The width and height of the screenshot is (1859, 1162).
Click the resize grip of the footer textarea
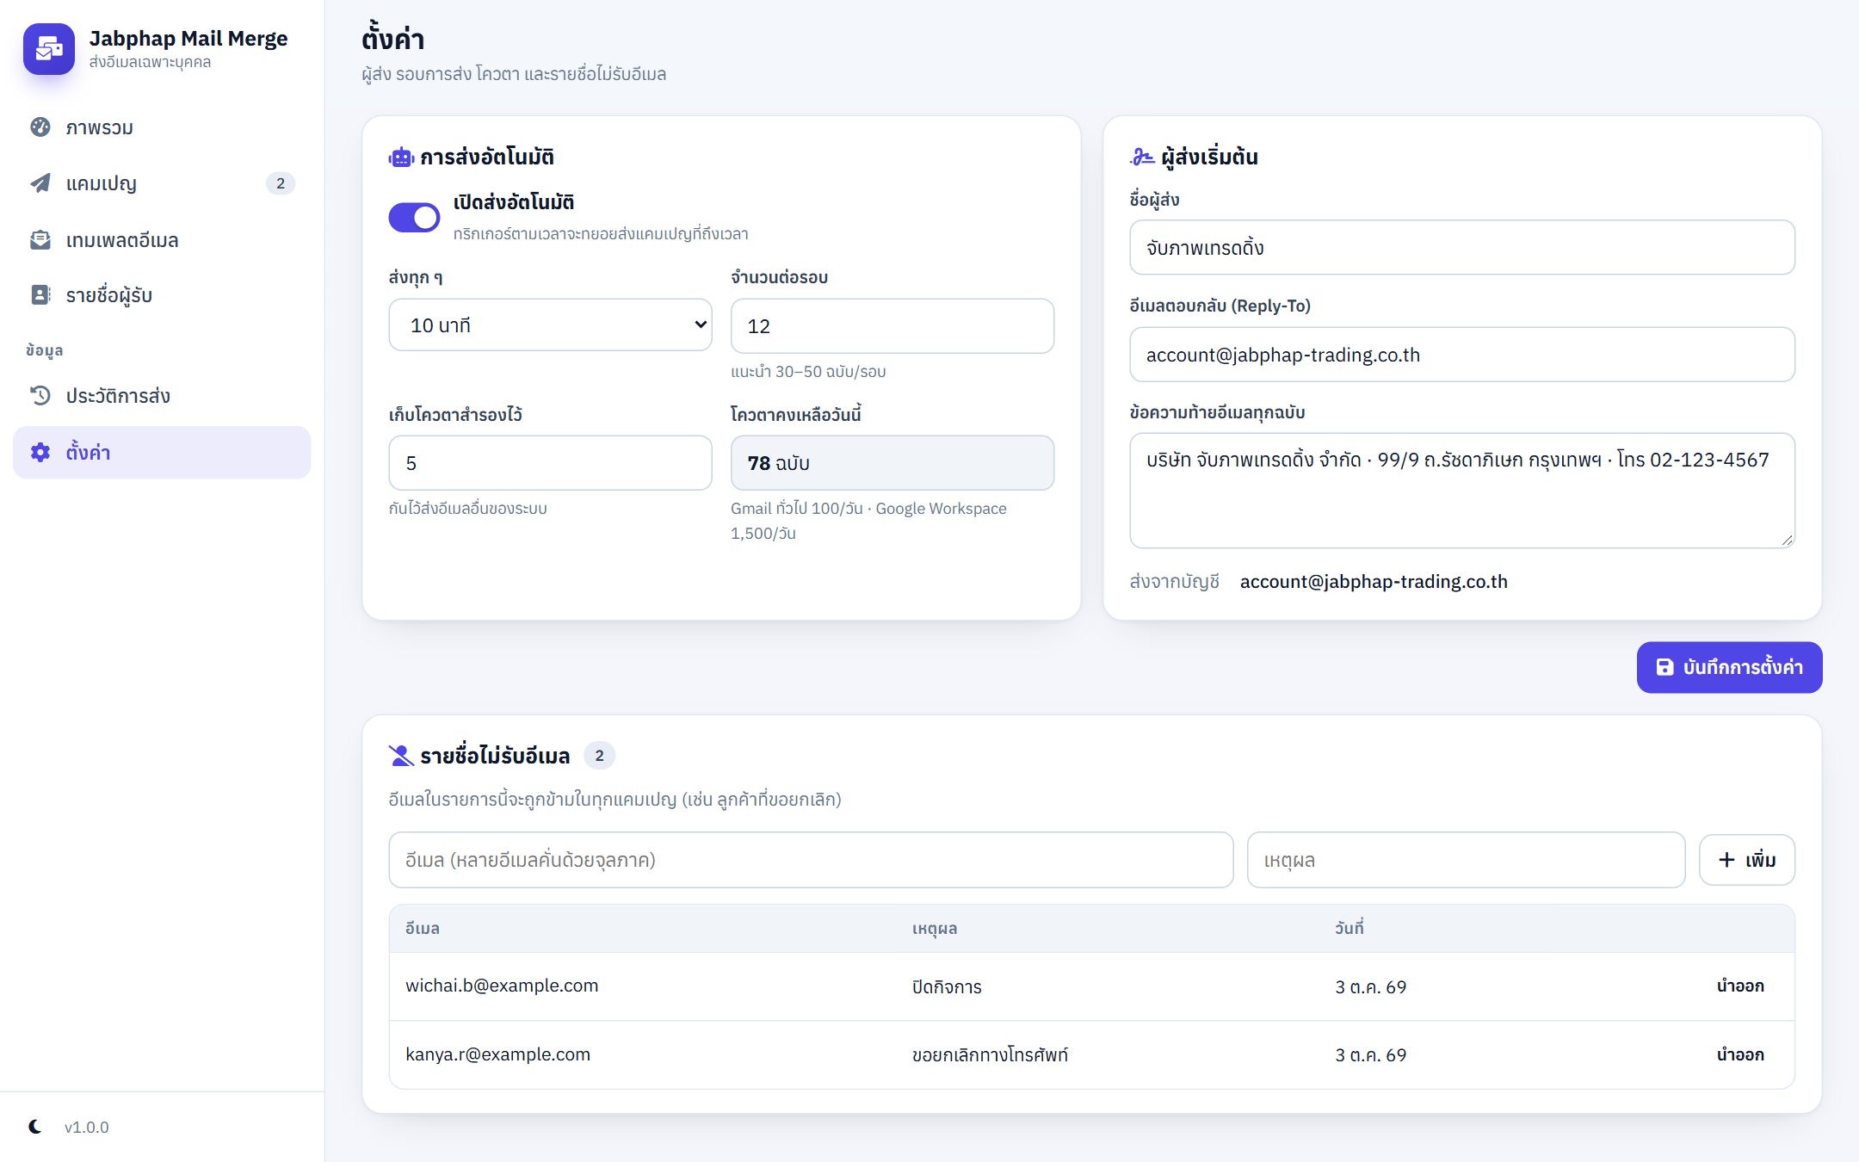[1787, 540]
